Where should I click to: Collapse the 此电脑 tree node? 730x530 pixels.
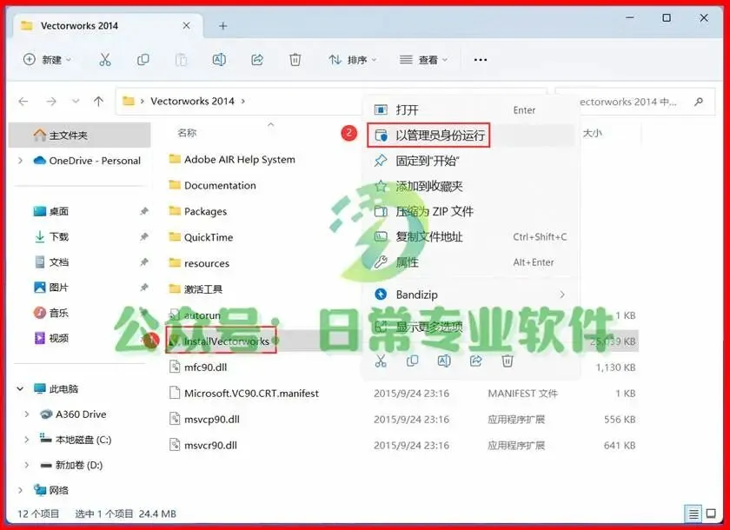click(20, 388)
